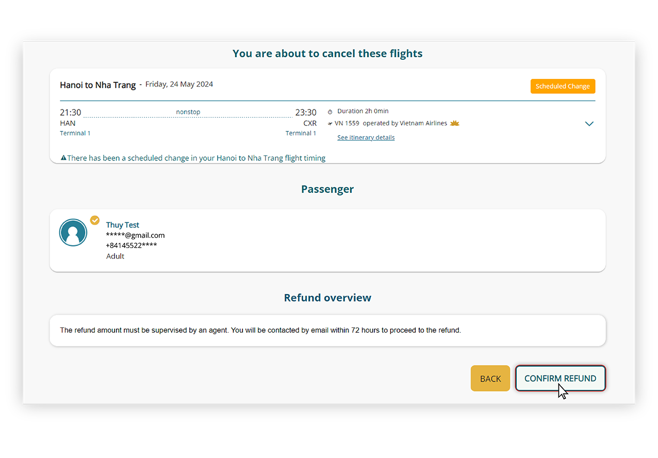Click the refund overview notice text

[260, 330]
